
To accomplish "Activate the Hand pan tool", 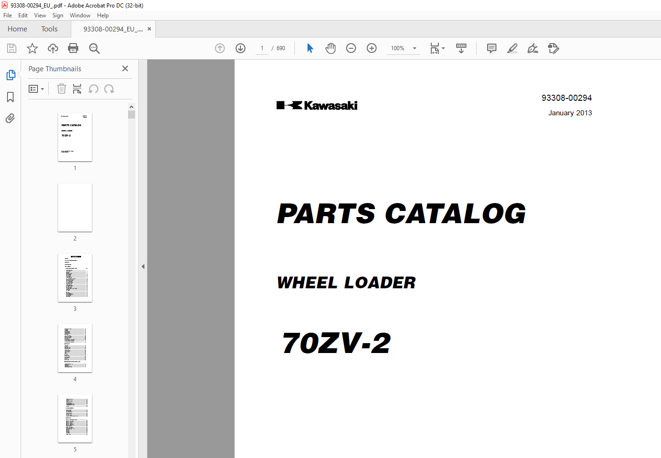I will click(330, 48).
